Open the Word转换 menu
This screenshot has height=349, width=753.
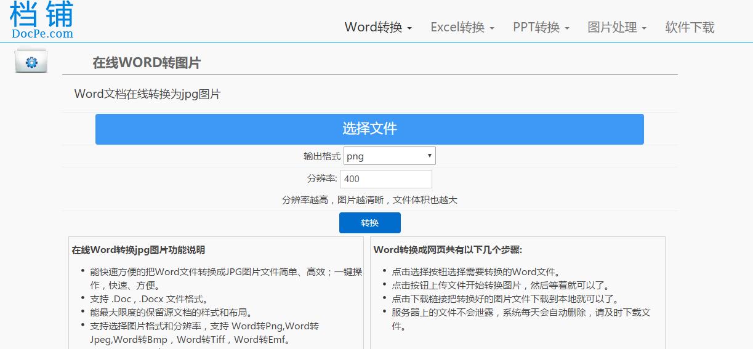point(378,27)
